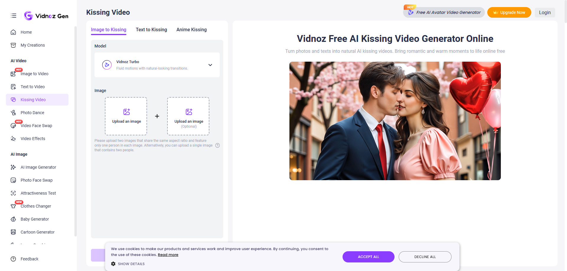Open Clothes Changer page
The height and width of the screenshot is (271, 567).
(37, 206)
